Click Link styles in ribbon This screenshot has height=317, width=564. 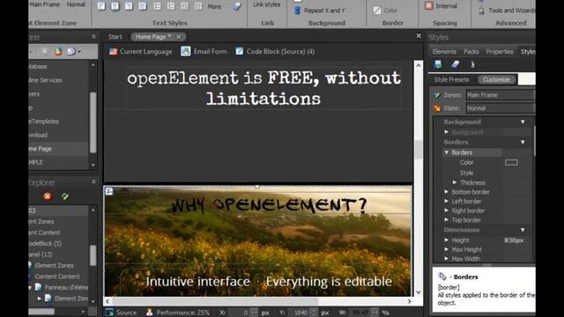point(267,4)
